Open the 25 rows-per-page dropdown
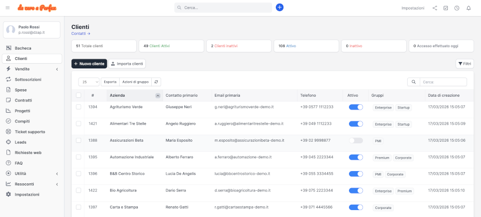The height and width of the screenshot is (217, 481). click(89, 82)
